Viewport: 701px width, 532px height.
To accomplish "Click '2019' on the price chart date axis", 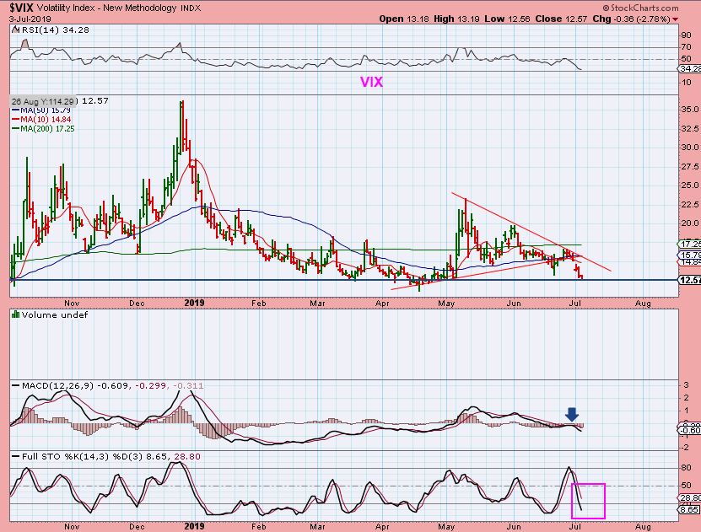I will [x=194, y=303].
